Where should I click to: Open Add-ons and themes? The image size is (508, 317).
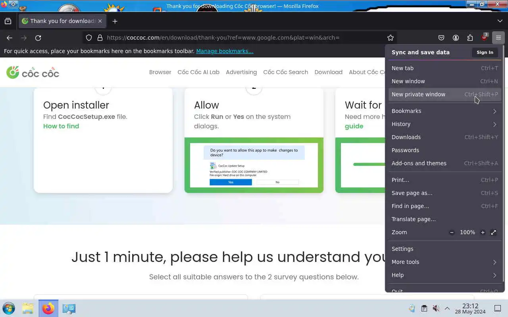tap(444, 163)
